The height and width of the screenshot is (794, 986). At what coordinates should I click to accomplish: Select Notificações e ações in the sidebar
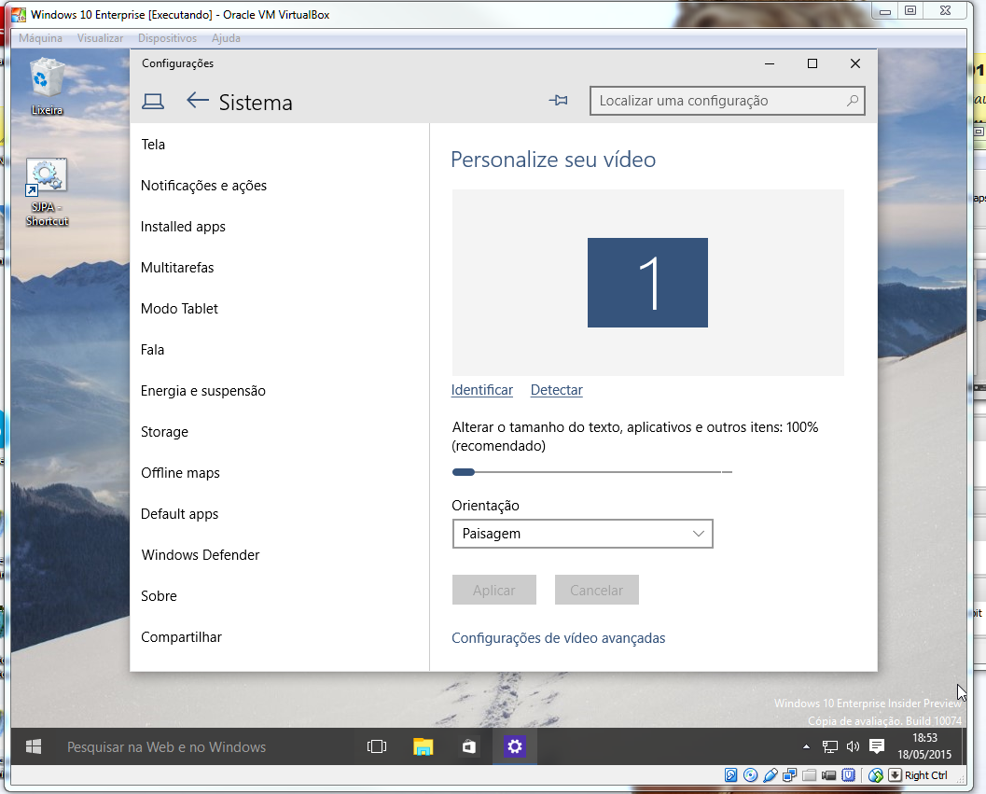pyautogui.click(x=203, y=186)
